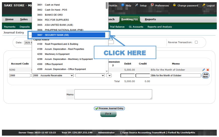
Task: Edit the 9390 journal line with pencil icon
Action: tap(203, 70)
